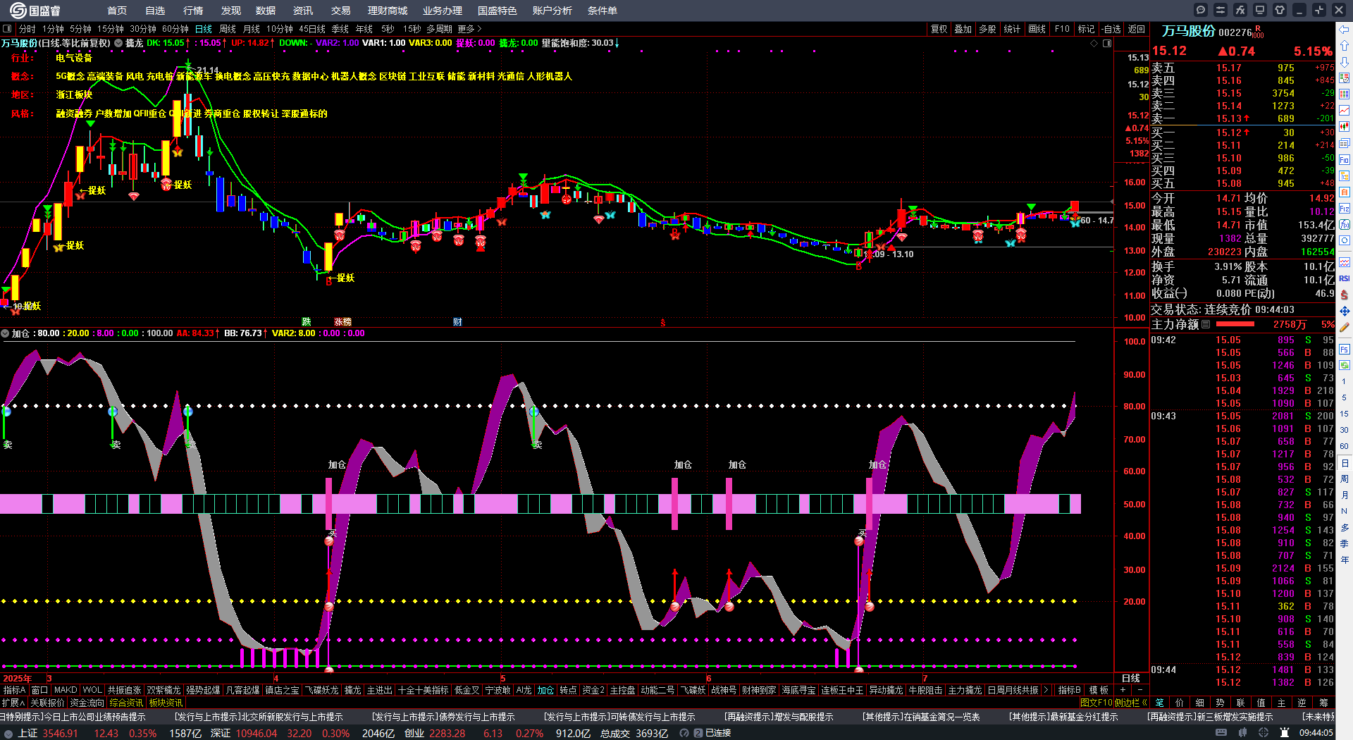Open the F12 trading sidebar icon
1353x740 pixels.
[x=1345, y=209]
